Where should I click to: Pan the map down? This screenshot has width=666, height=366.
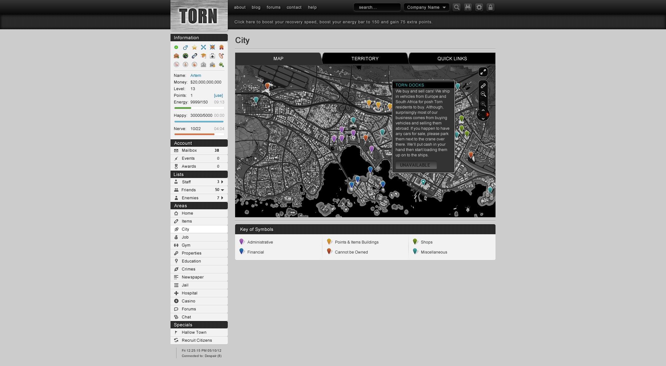[483, 119]
